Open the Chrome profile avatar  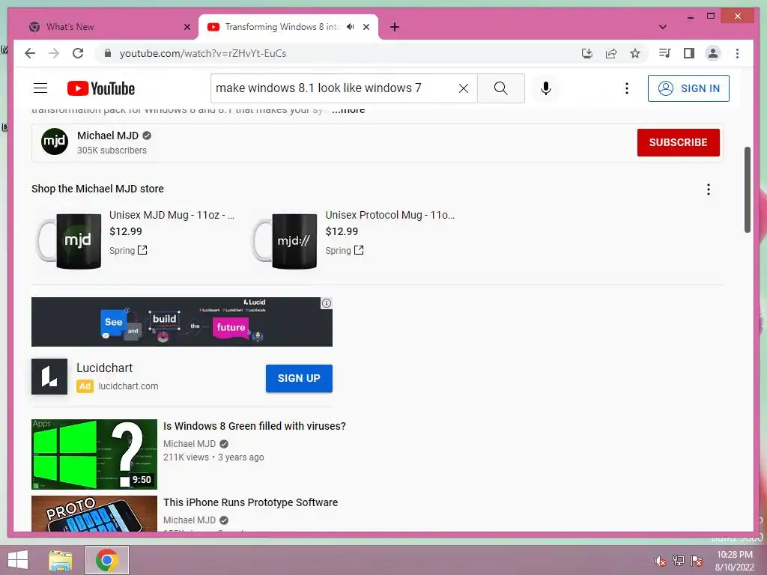click(x=713, y=53)
